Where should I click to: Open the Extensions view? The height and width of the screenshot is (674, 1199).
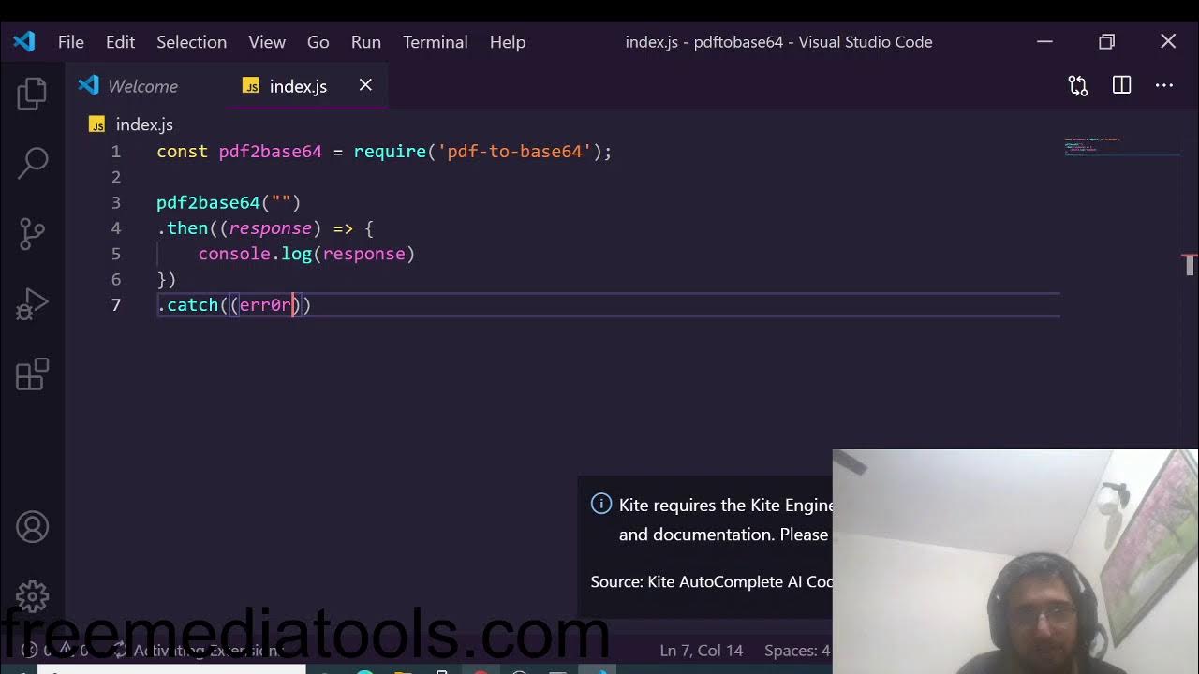(x=32, y=374)
